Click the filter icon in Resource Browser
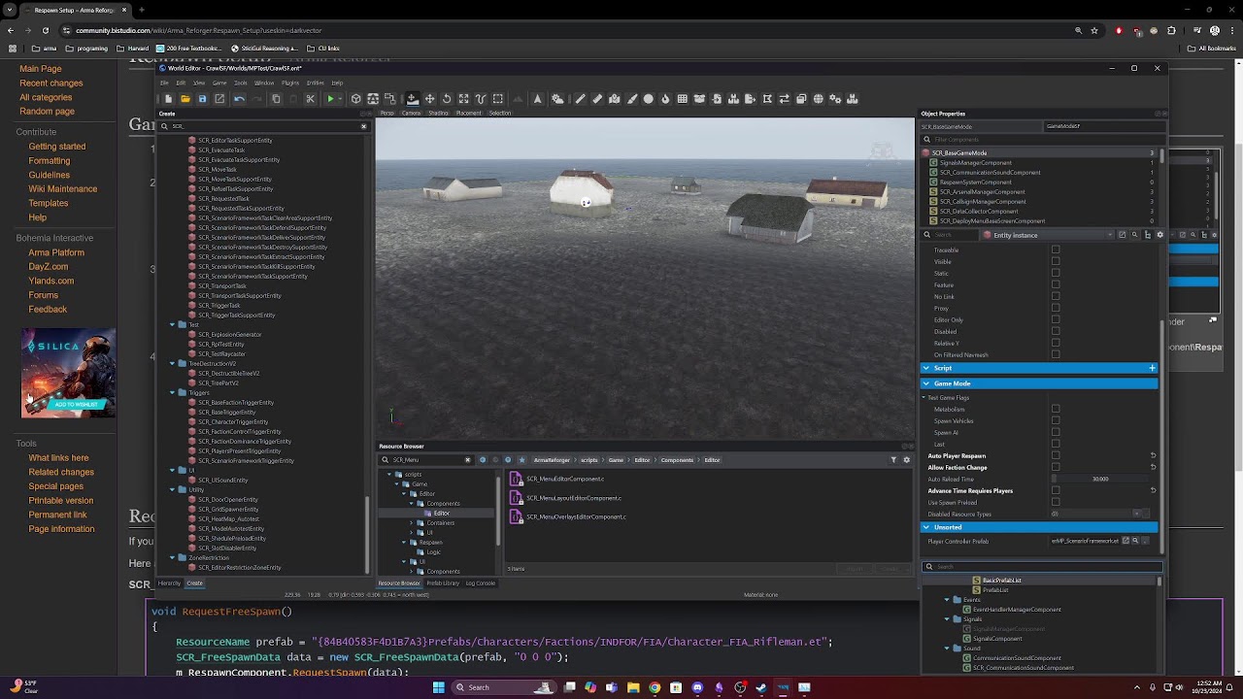This screenshot has width=1243, height=699. [x=893, y=460]
